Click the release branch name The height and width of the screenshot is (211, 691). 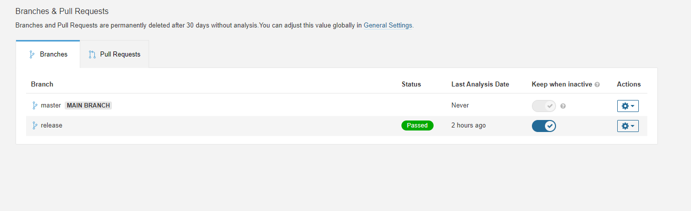coord(52,125)
